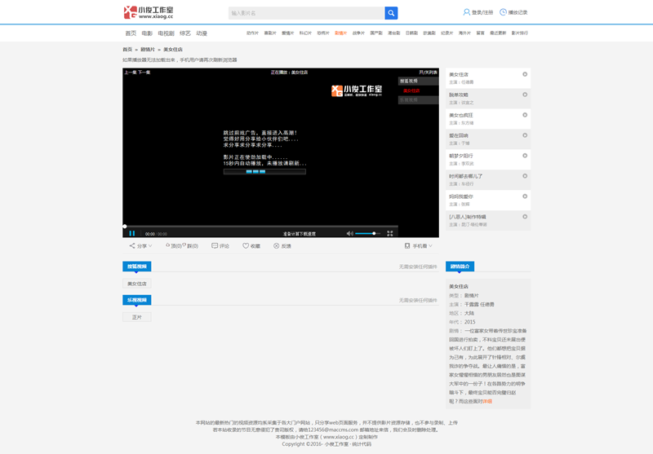Click 登录/注册 text in header
653x454 pixels.
482,12
